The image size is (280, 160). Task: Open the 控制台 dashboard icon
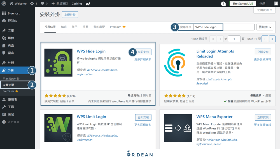[x=4, y=21]
